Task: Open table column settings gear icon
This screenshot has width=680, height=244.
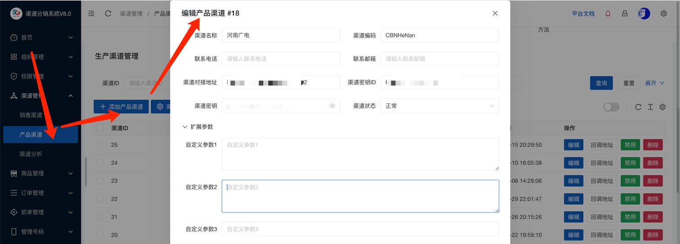Action: [x=662, y=107]
